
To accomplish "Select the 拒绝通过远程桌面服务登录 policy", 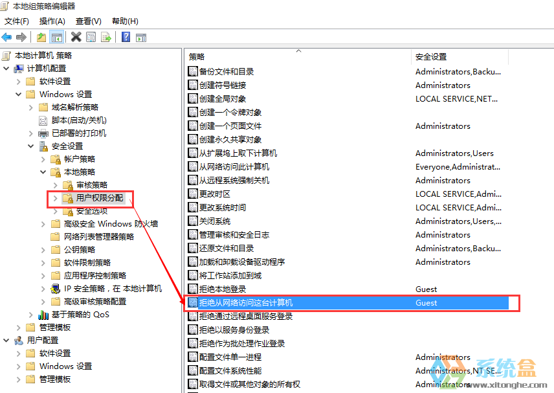I will point(246,317).
